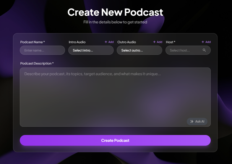Open the Select intro dropdown

[91, 50]
